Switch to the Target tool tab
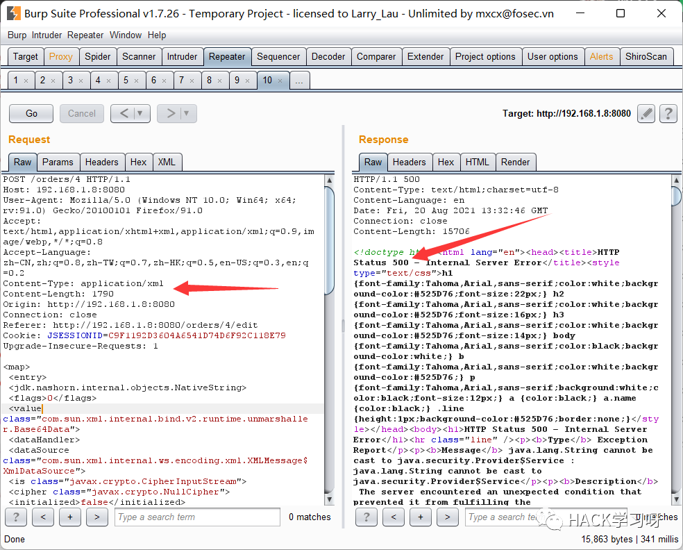 26,57
